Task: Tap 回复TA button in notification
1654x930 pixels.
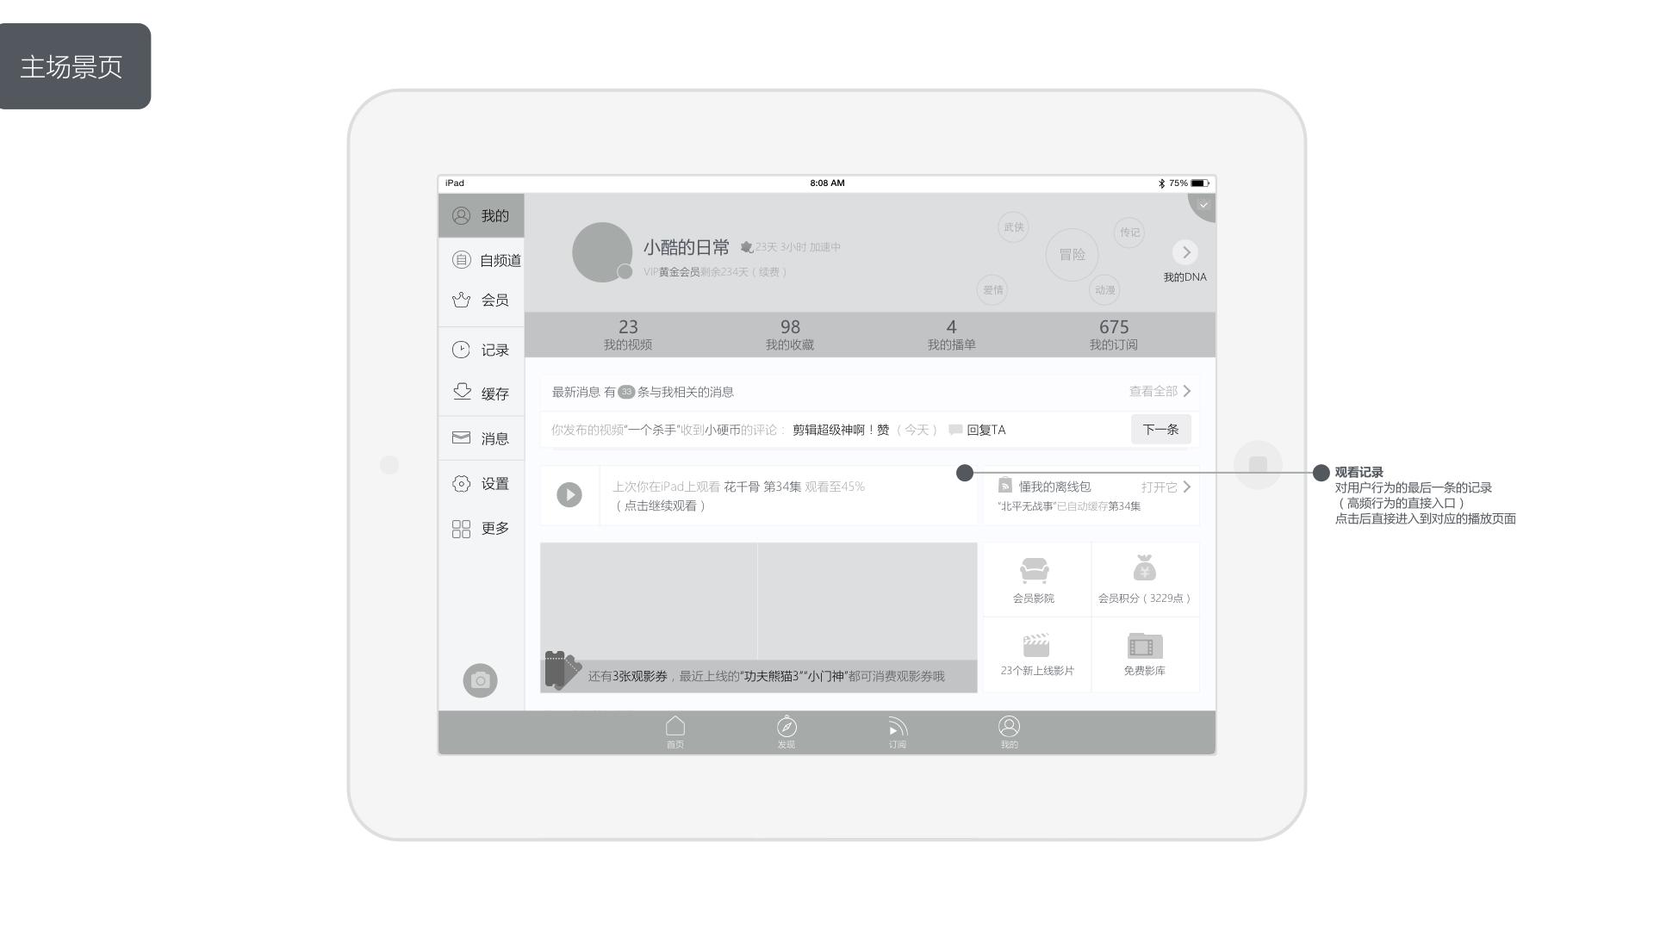Action: tap(985, 429)
